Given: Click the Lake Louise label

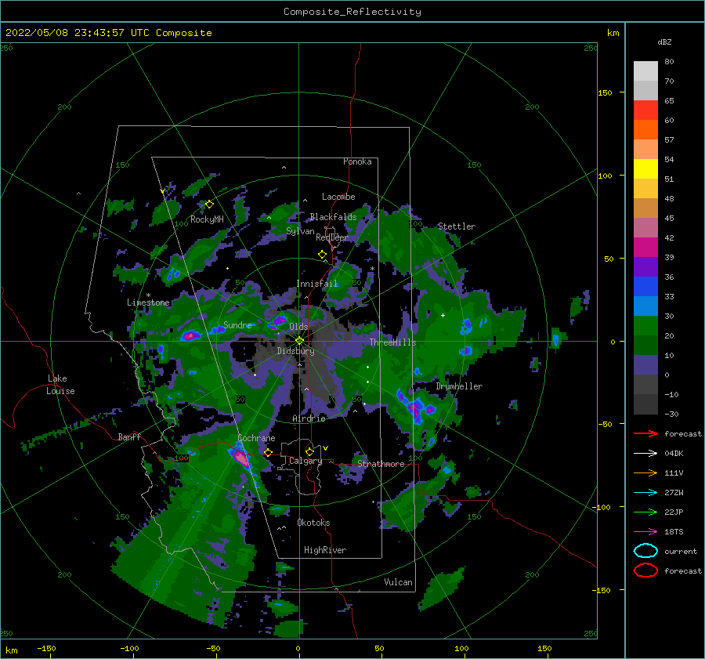Looking at the screenshot, I should (60, 385).
